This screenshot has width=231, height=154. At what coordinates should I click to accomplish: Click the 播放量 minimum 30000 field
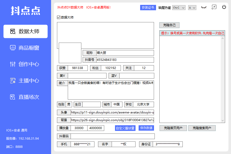pyautogui.click(x=79, y=128)
